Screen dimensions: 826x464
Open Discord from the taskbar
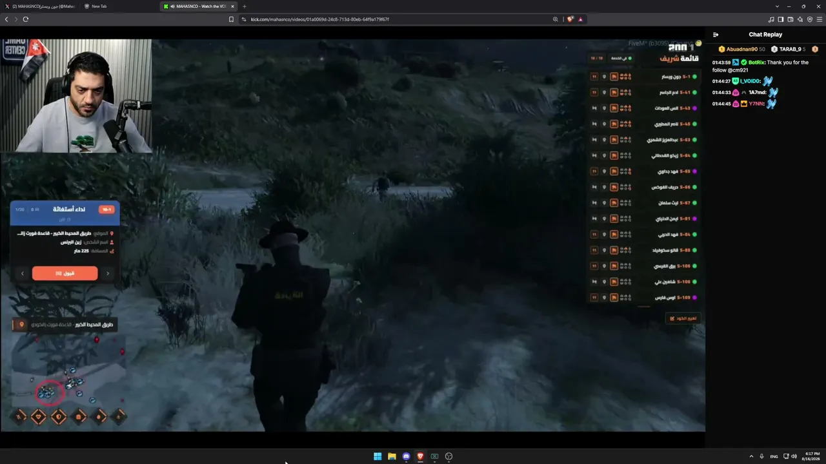click(x=406, y=456)
